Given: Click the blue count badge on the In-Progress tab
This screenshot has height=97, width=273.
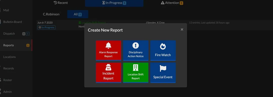Looking at the screenshot, I should click(124, 3).
